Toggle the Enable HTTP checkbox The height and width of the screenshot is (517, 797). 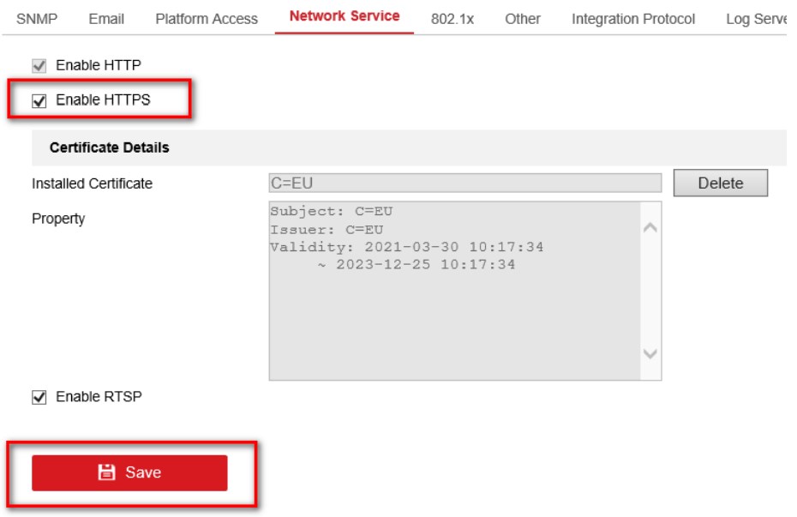tap(39, 65)
